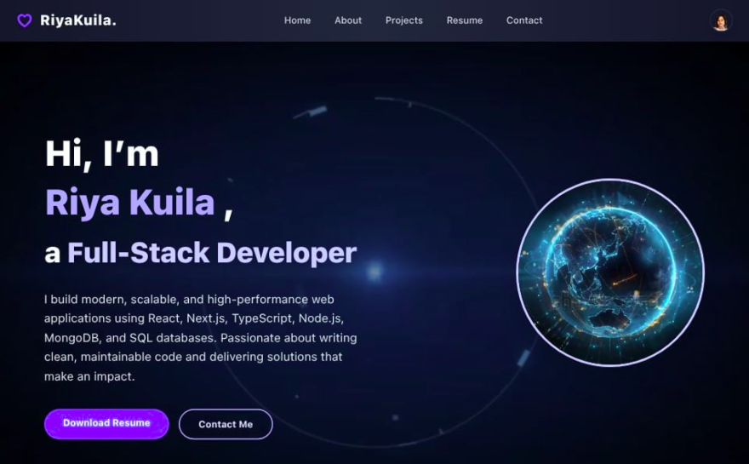Click the purple heart logo icon
Image resolution: width=749 pixels, height=464 pixels.
25,20
